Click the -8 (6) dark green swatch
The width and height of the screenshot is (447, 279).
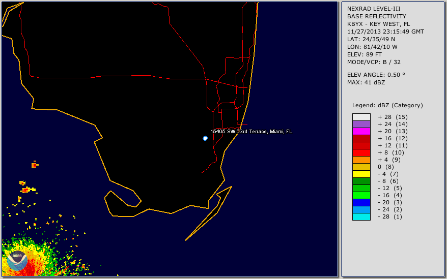(361, 181)
